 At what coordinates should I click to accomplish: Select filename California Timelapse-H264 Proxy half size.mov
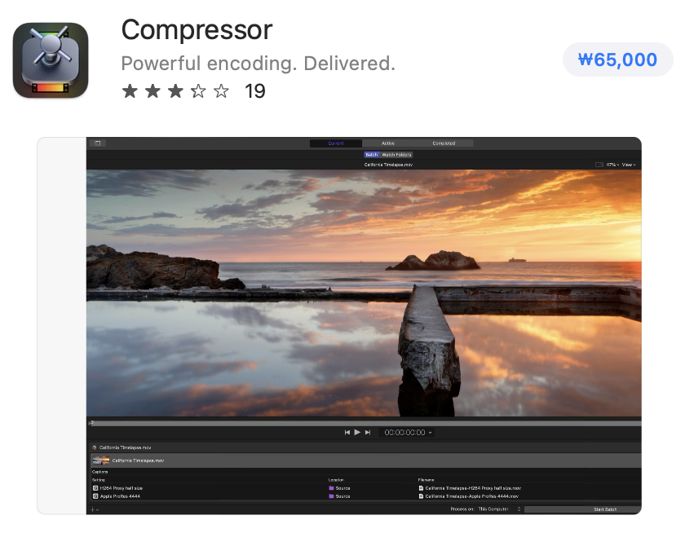coord(473,488)
